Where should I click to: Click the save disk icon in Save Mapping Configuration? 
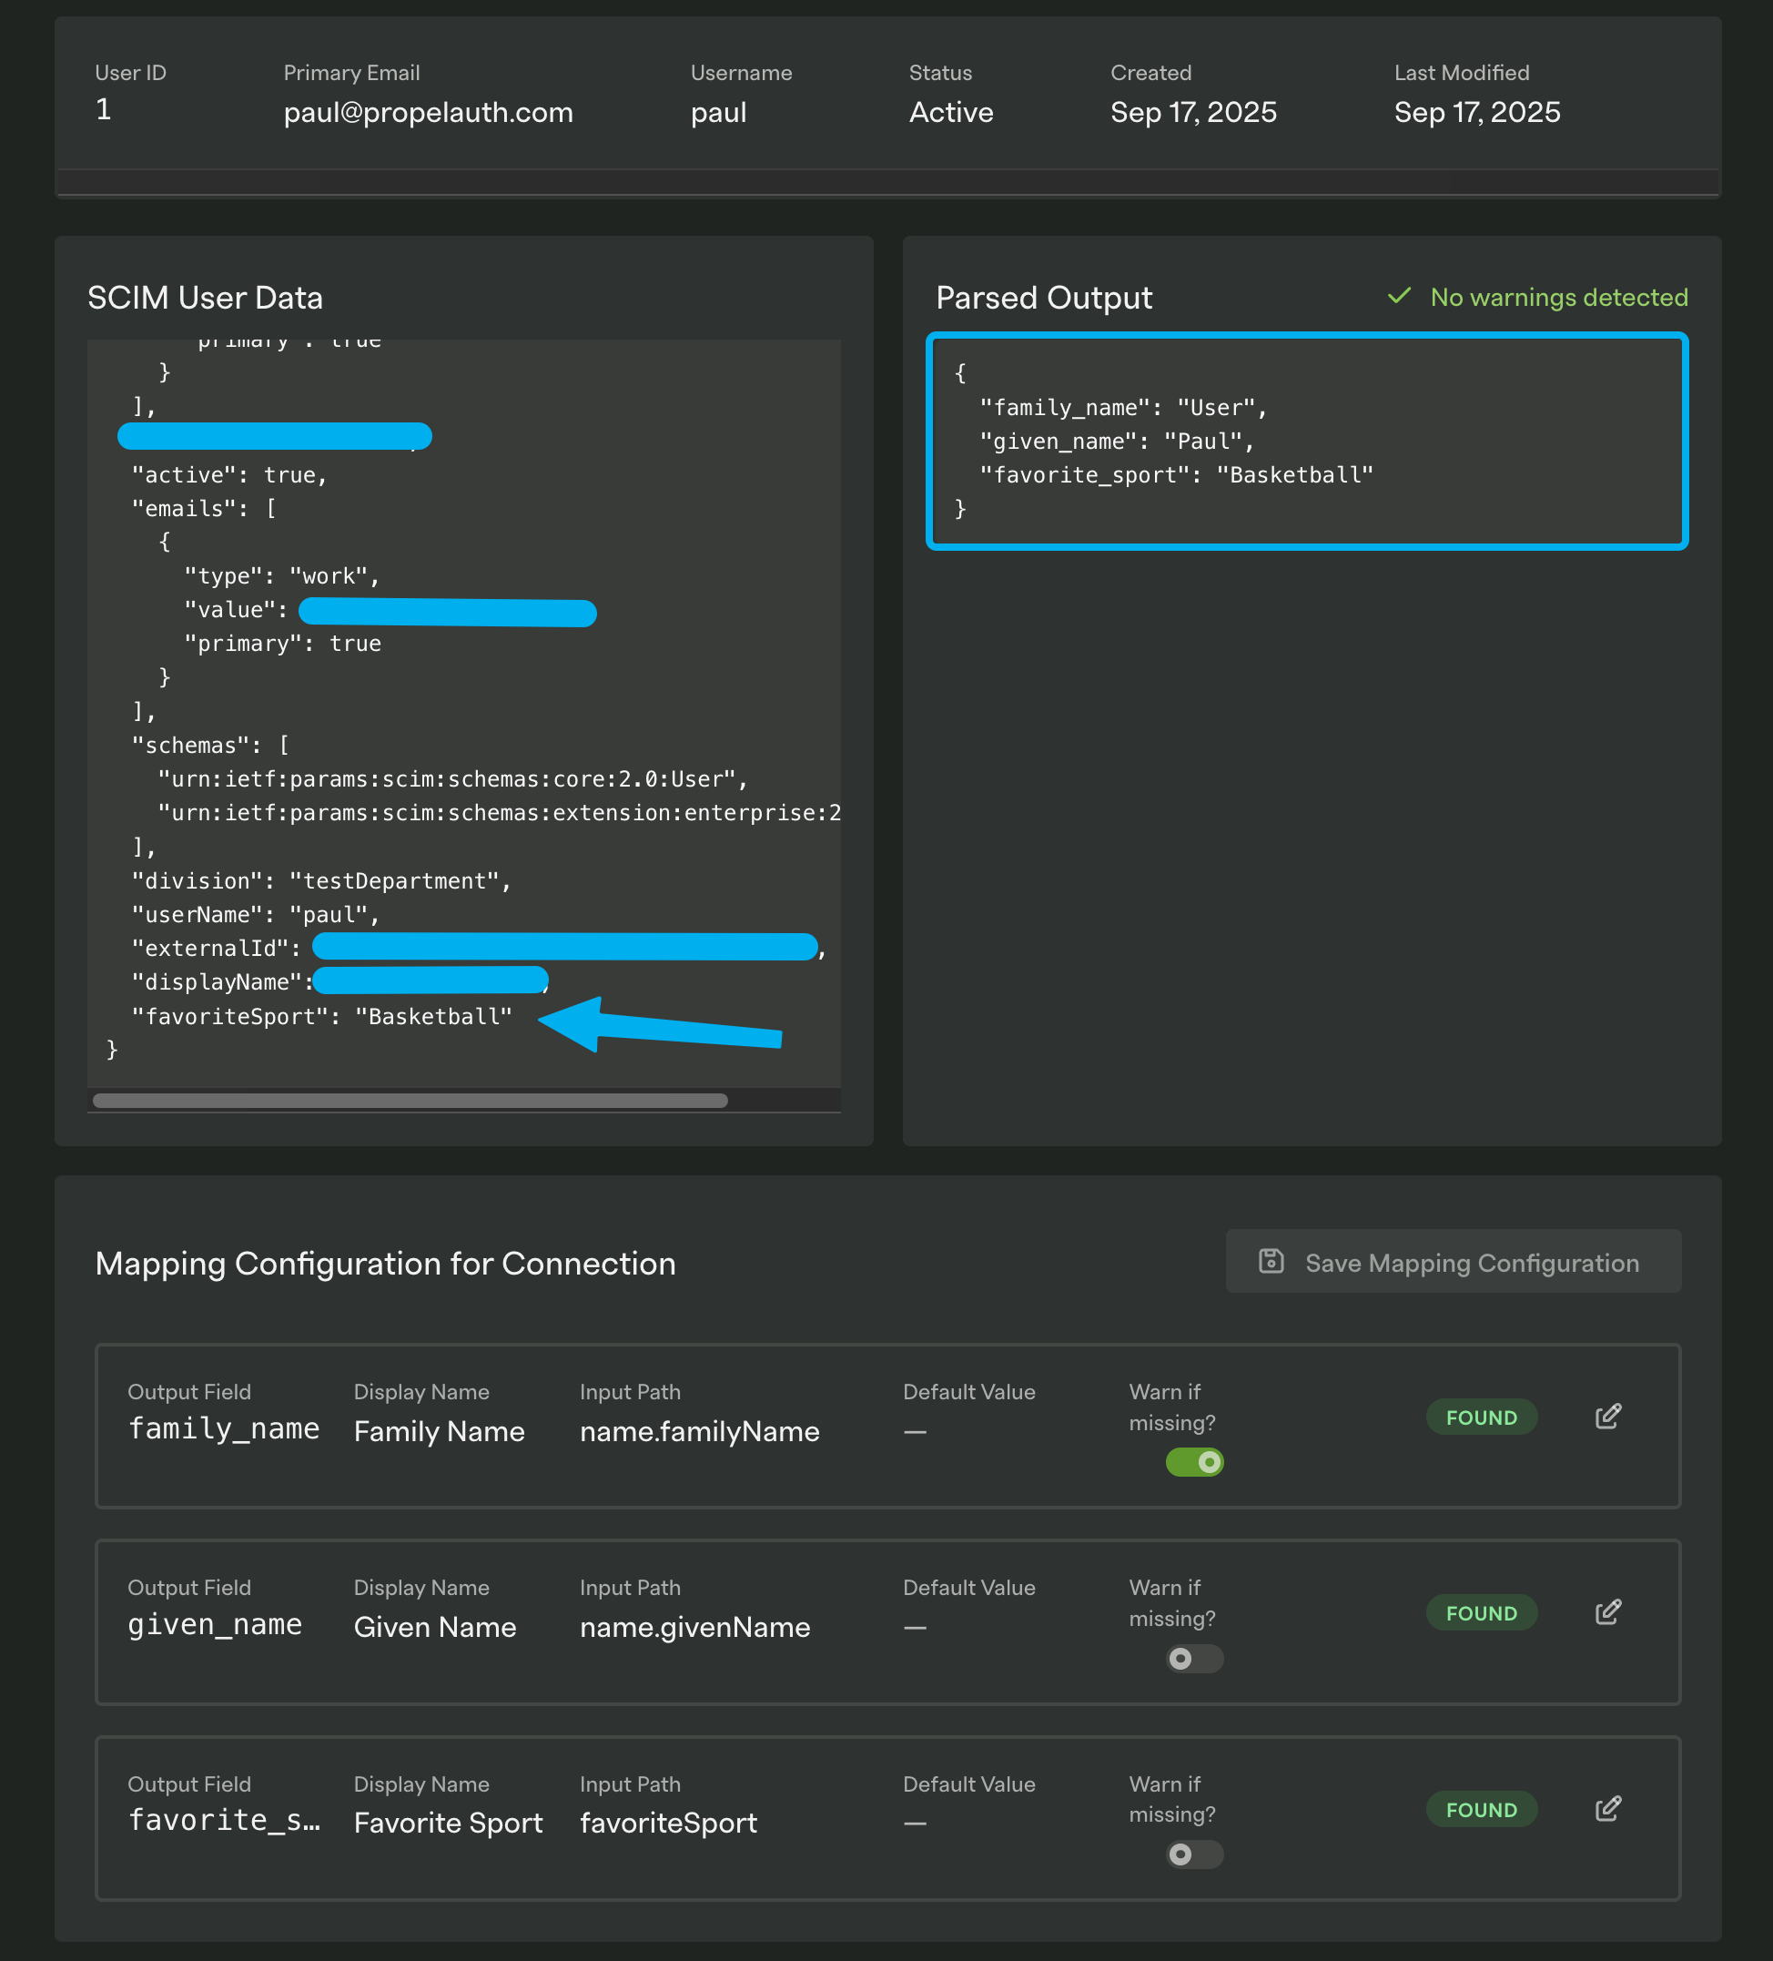(1271, 1262)
